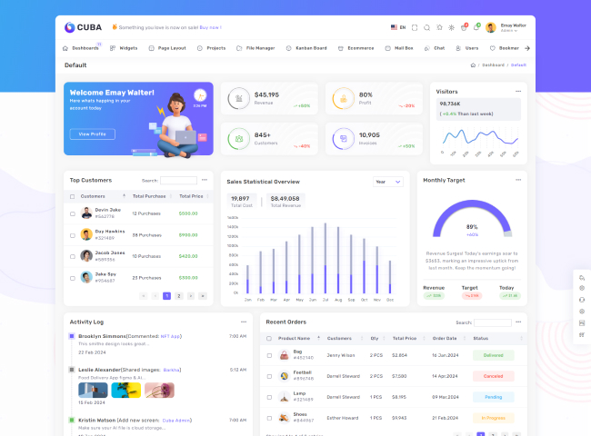Open the search icon in the header
Viewport: 591px width, 436px height.
427,27
